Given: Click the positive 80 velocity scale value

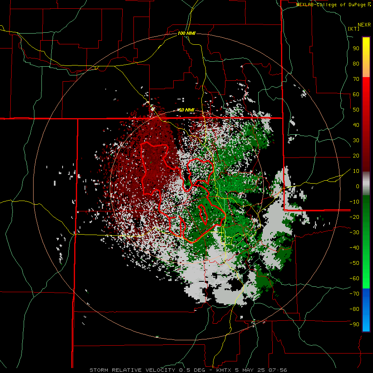Looking at the screenshot, I should coord(356,63).
